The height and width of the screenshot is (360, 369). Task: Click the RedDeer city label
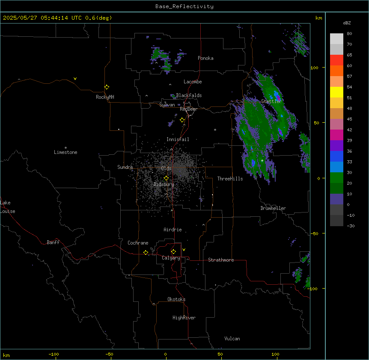coord(188,109)
